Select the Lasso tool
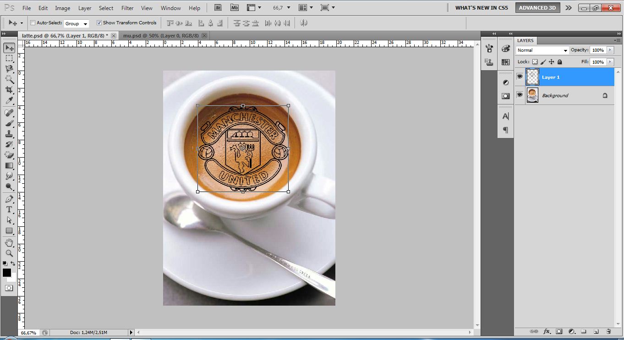The height and width of the screenshot is (340, 624). (x=9, y=69)
